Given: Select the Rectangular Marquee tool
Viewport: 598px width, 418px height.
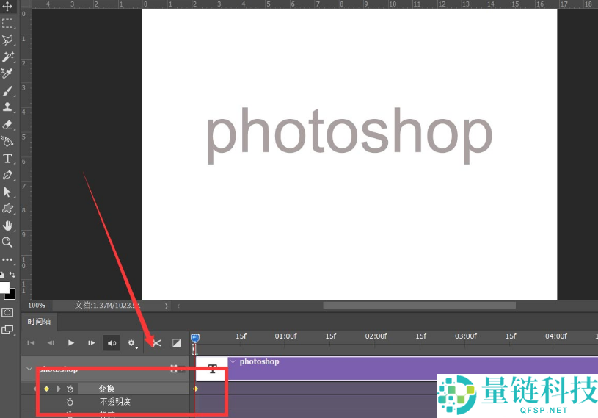Looking at the screenshot, I should point(7,23).
